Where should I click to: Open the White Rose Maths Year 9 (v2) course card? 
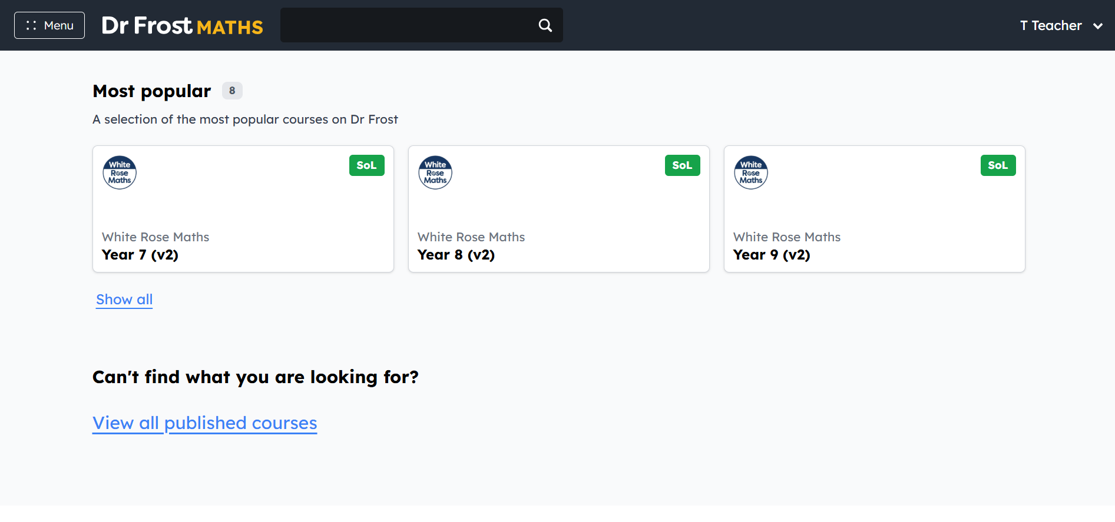875,209
